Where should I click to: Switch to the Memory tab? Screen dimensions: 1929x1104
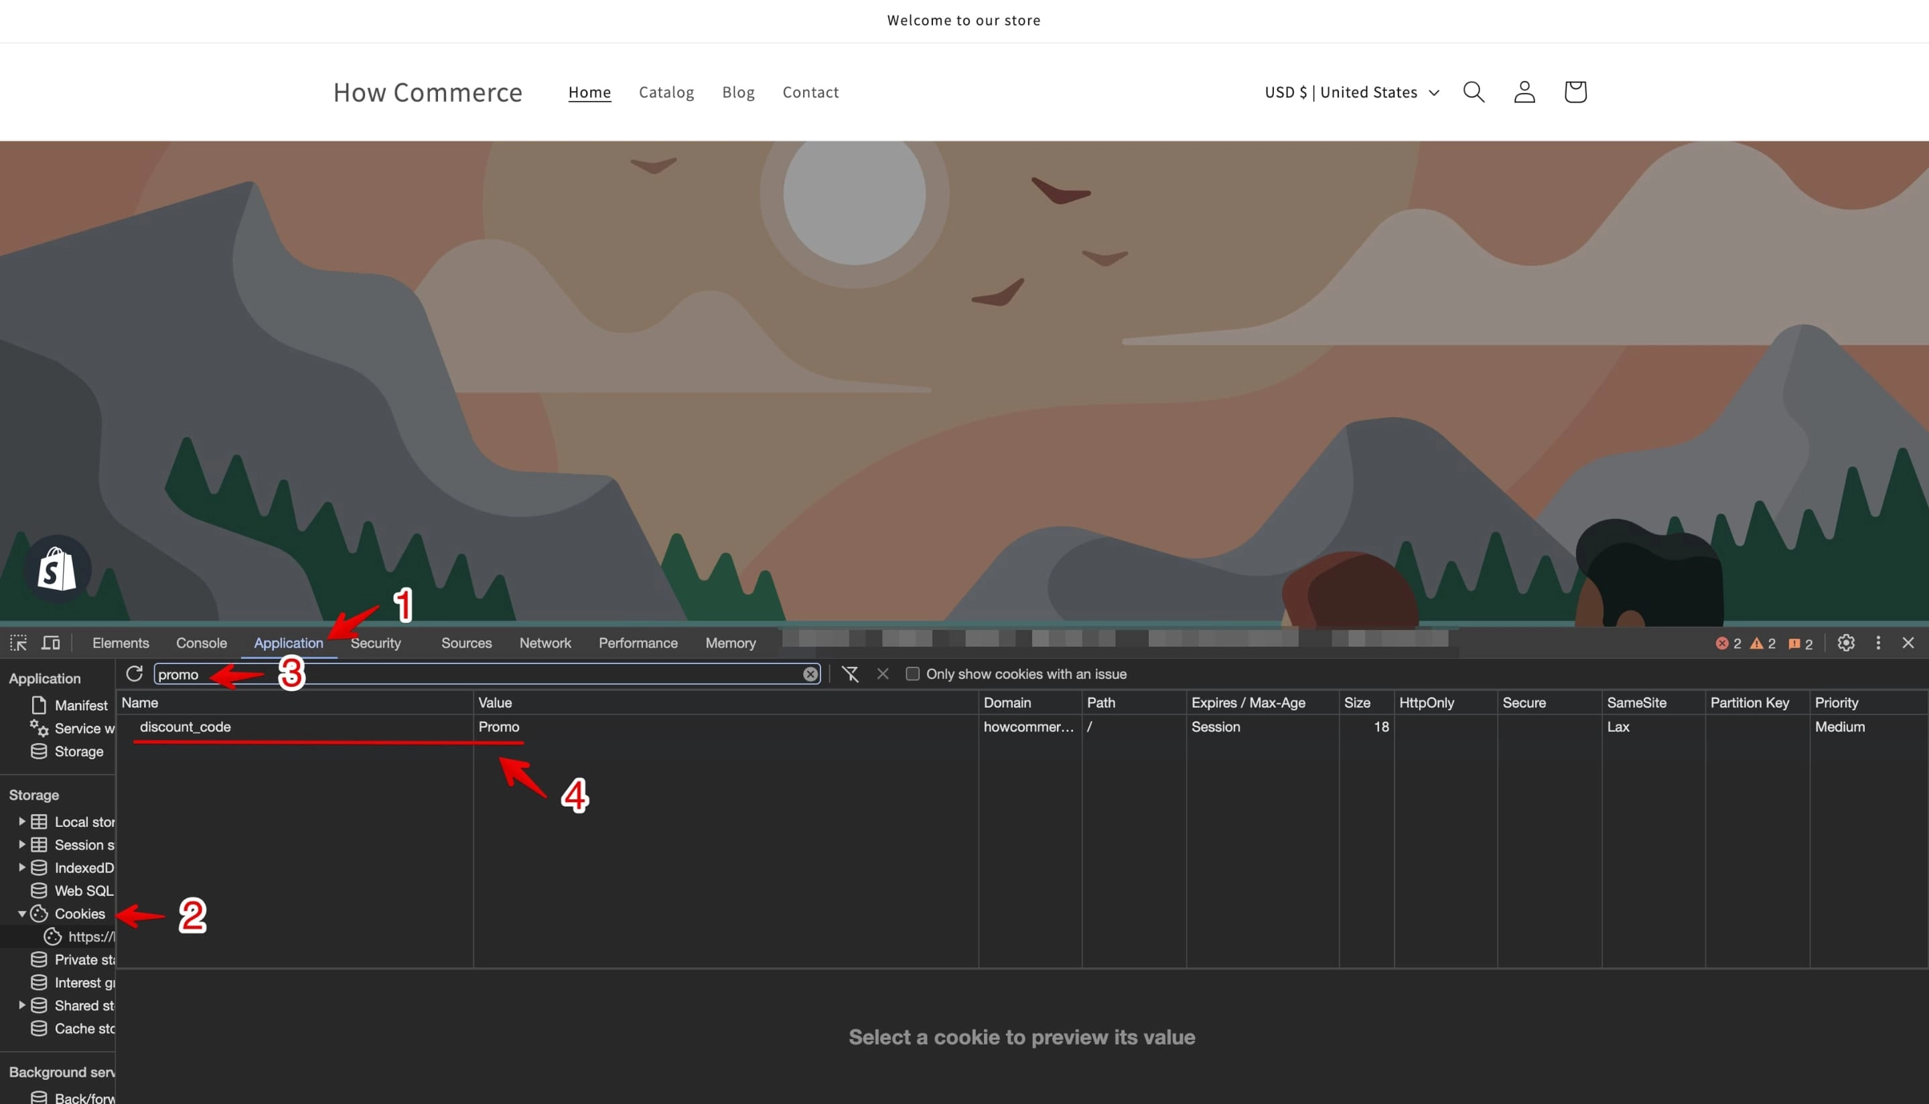[731, 643]
